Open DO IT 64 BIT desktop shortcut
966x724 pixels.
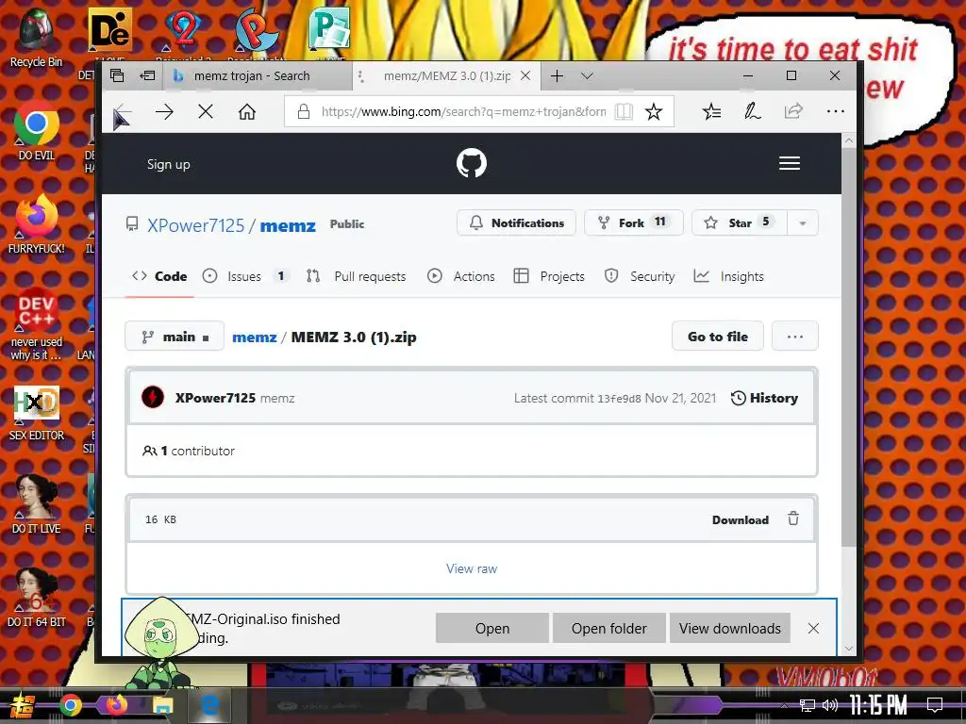pyautogui.click(x=37, y=597)
